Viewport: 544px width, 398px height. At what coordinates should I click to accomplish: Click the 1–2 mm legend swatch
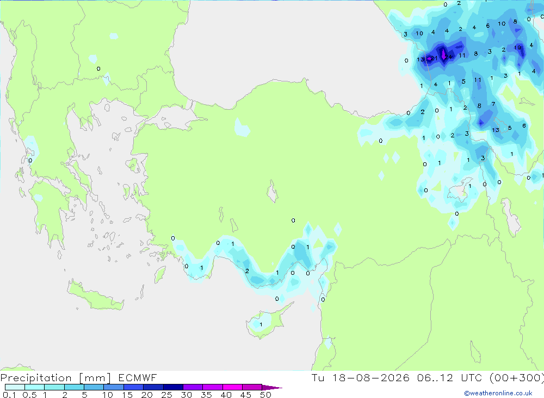[x=54, y=387]
